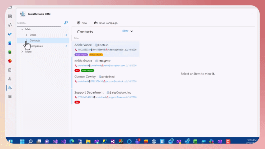Open the clipboard tasks icon in sidebar
The width and height of the screenshot is (265, 149).
10,70
